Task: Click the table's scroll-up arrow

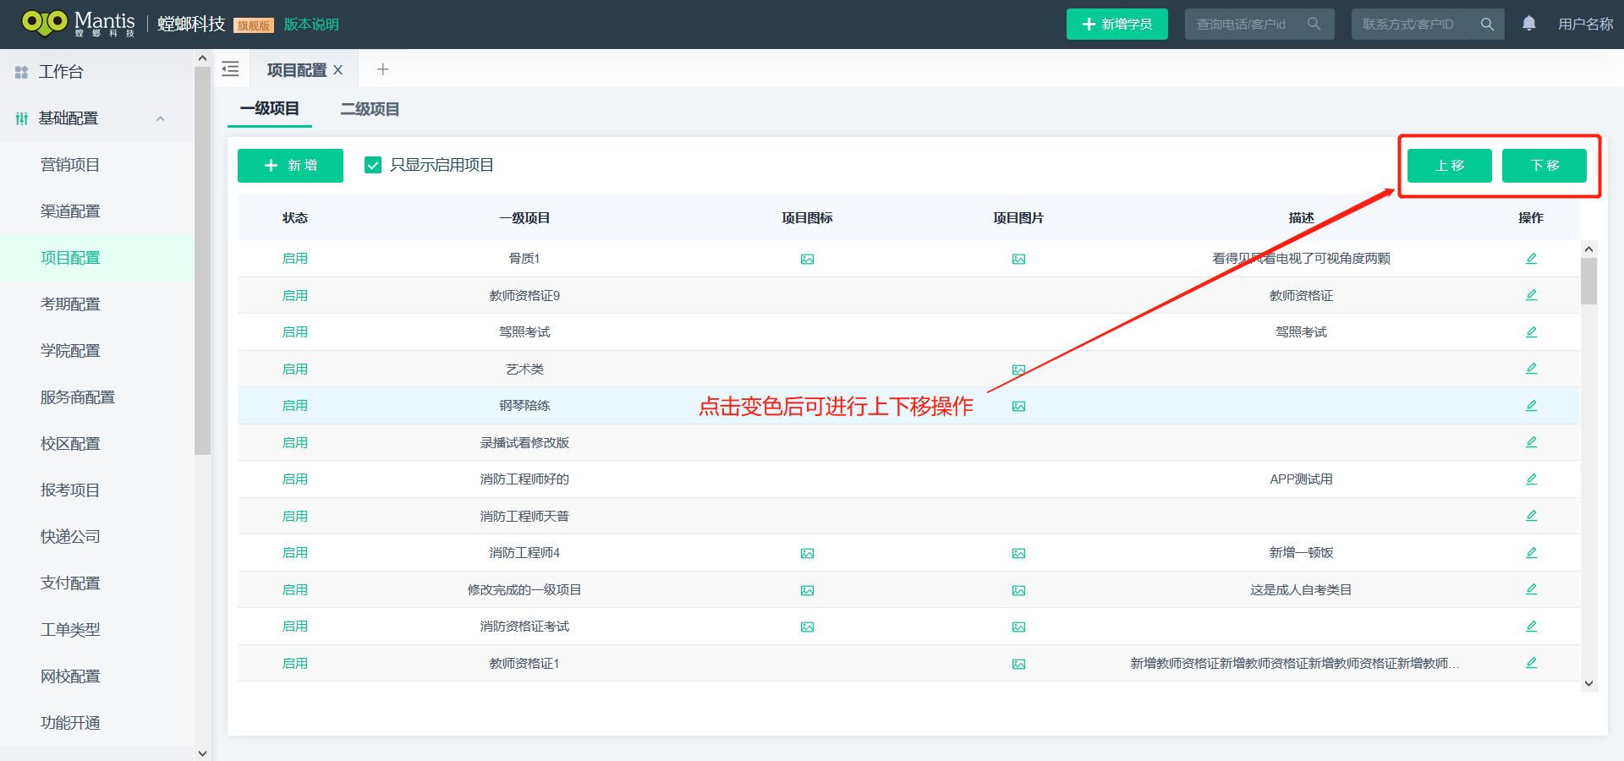Action: click(1588, 249)
